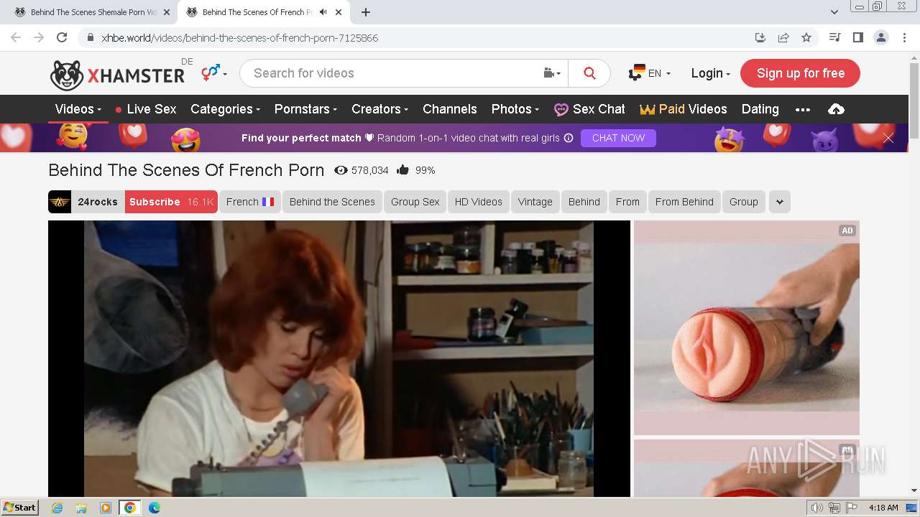Open the Videos menu
This screenshot has height=517, width=920.
tap(78, 109)
